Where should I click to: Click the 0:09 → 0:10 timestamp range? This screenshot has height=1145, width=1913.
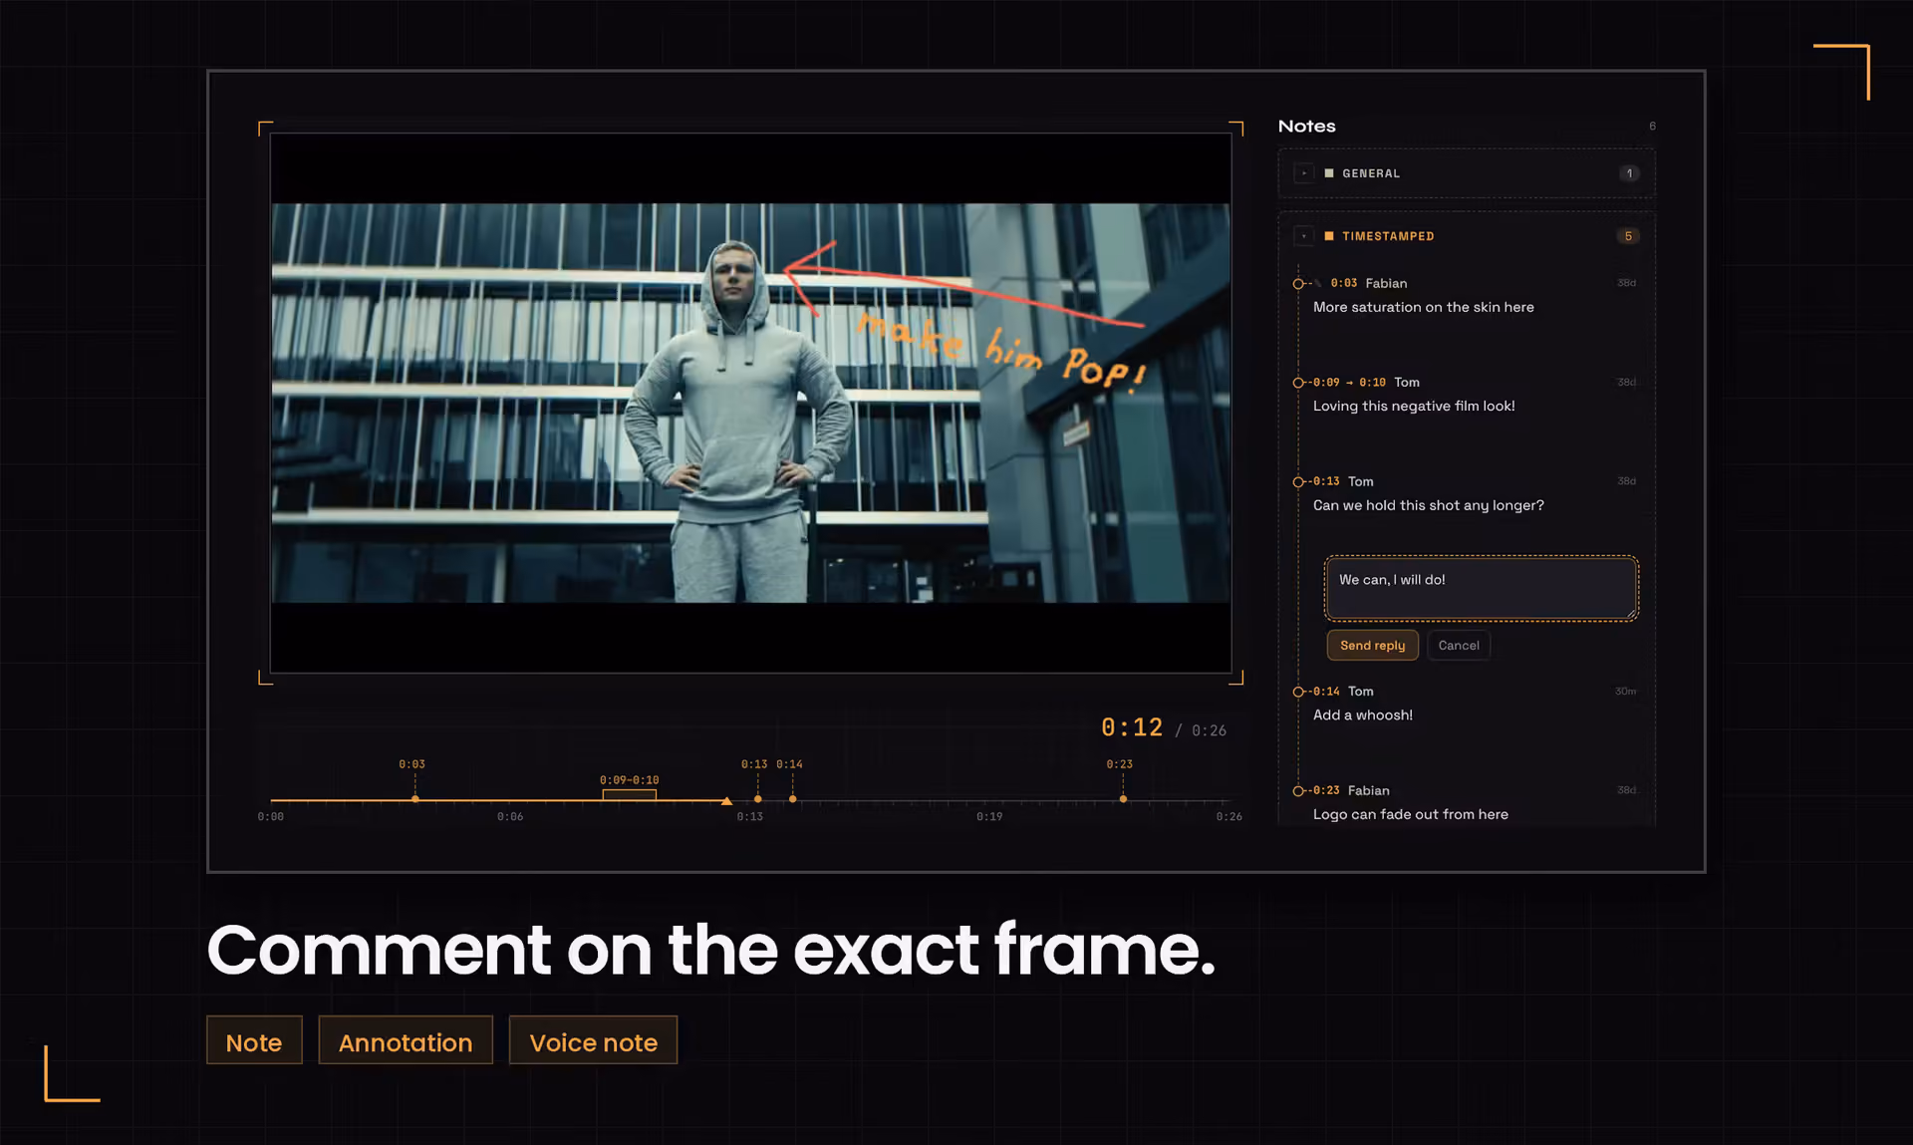pos(1349,383)
